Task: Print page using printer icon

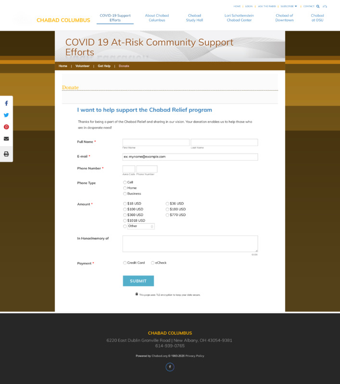Action: [6, 154]
